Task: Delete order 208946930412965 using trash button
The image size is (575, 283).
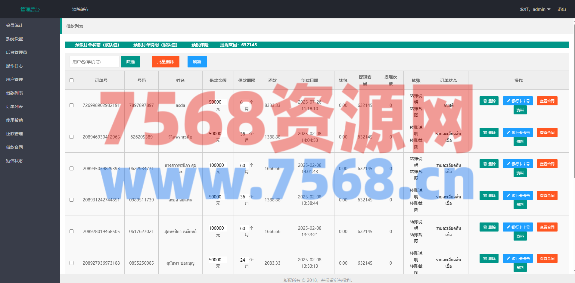Action: pos(489,133)
